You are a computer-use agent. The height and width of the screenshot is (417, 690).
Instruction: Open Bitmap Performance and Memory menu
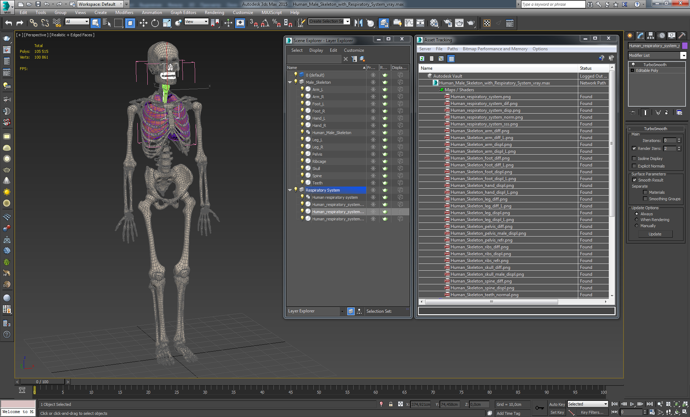pos(495,49)
